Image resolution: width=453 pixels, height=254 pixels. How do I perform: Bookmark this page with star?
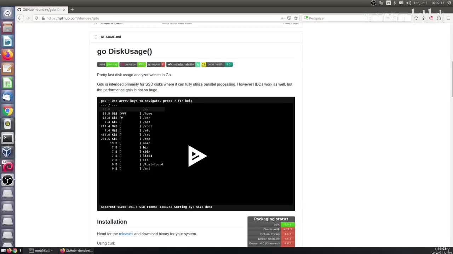(x=296, y=18)
